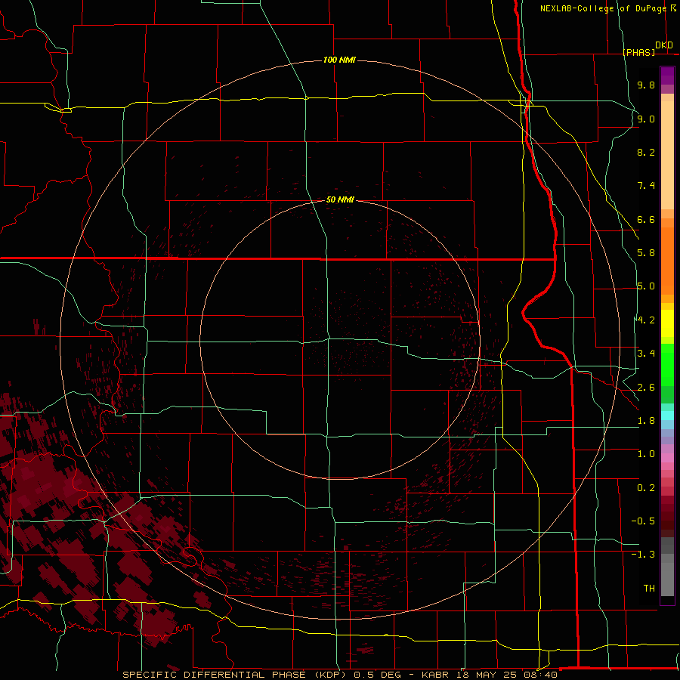Click the 1.0 legend value
The image size is (680, 680).
pos(646,454)
